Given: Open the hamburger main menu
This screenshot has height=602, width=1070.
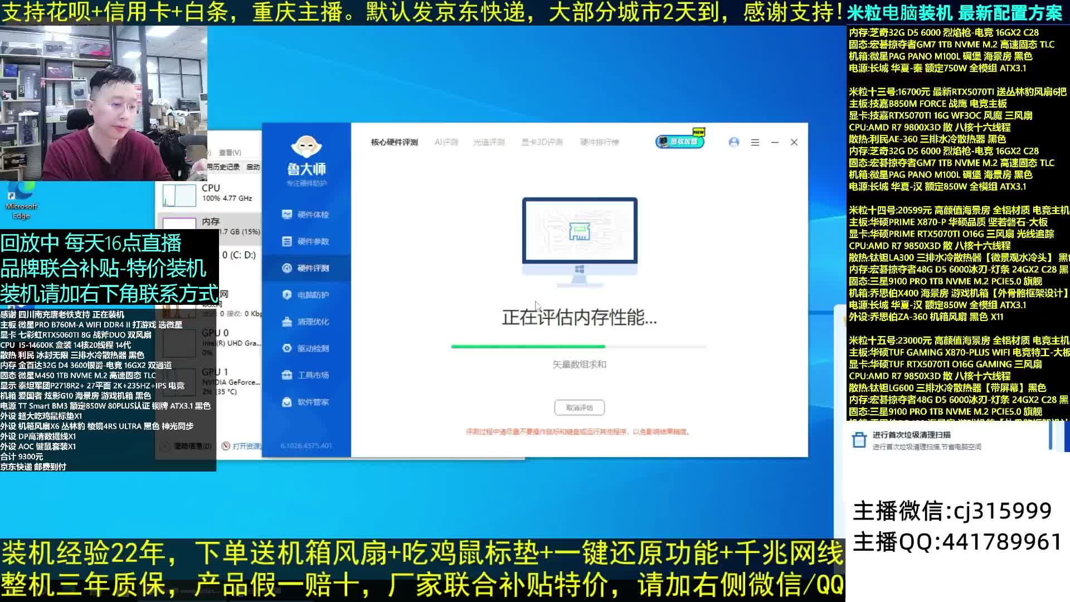Looking at the screenshot, I should tap(755, 143).
